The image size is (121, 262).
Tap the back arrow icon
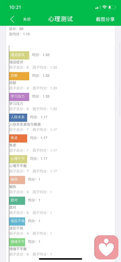coord(12,19)
